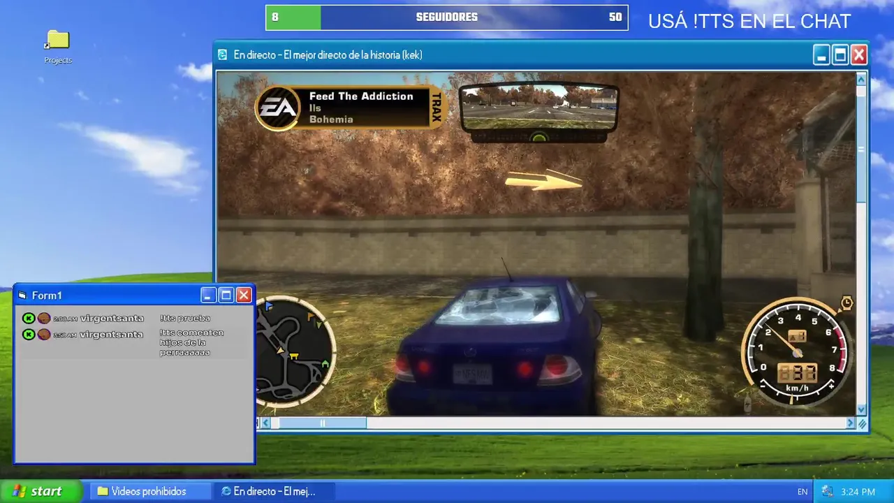Click the 'Bohemia' album label

(x=331, y=119)
